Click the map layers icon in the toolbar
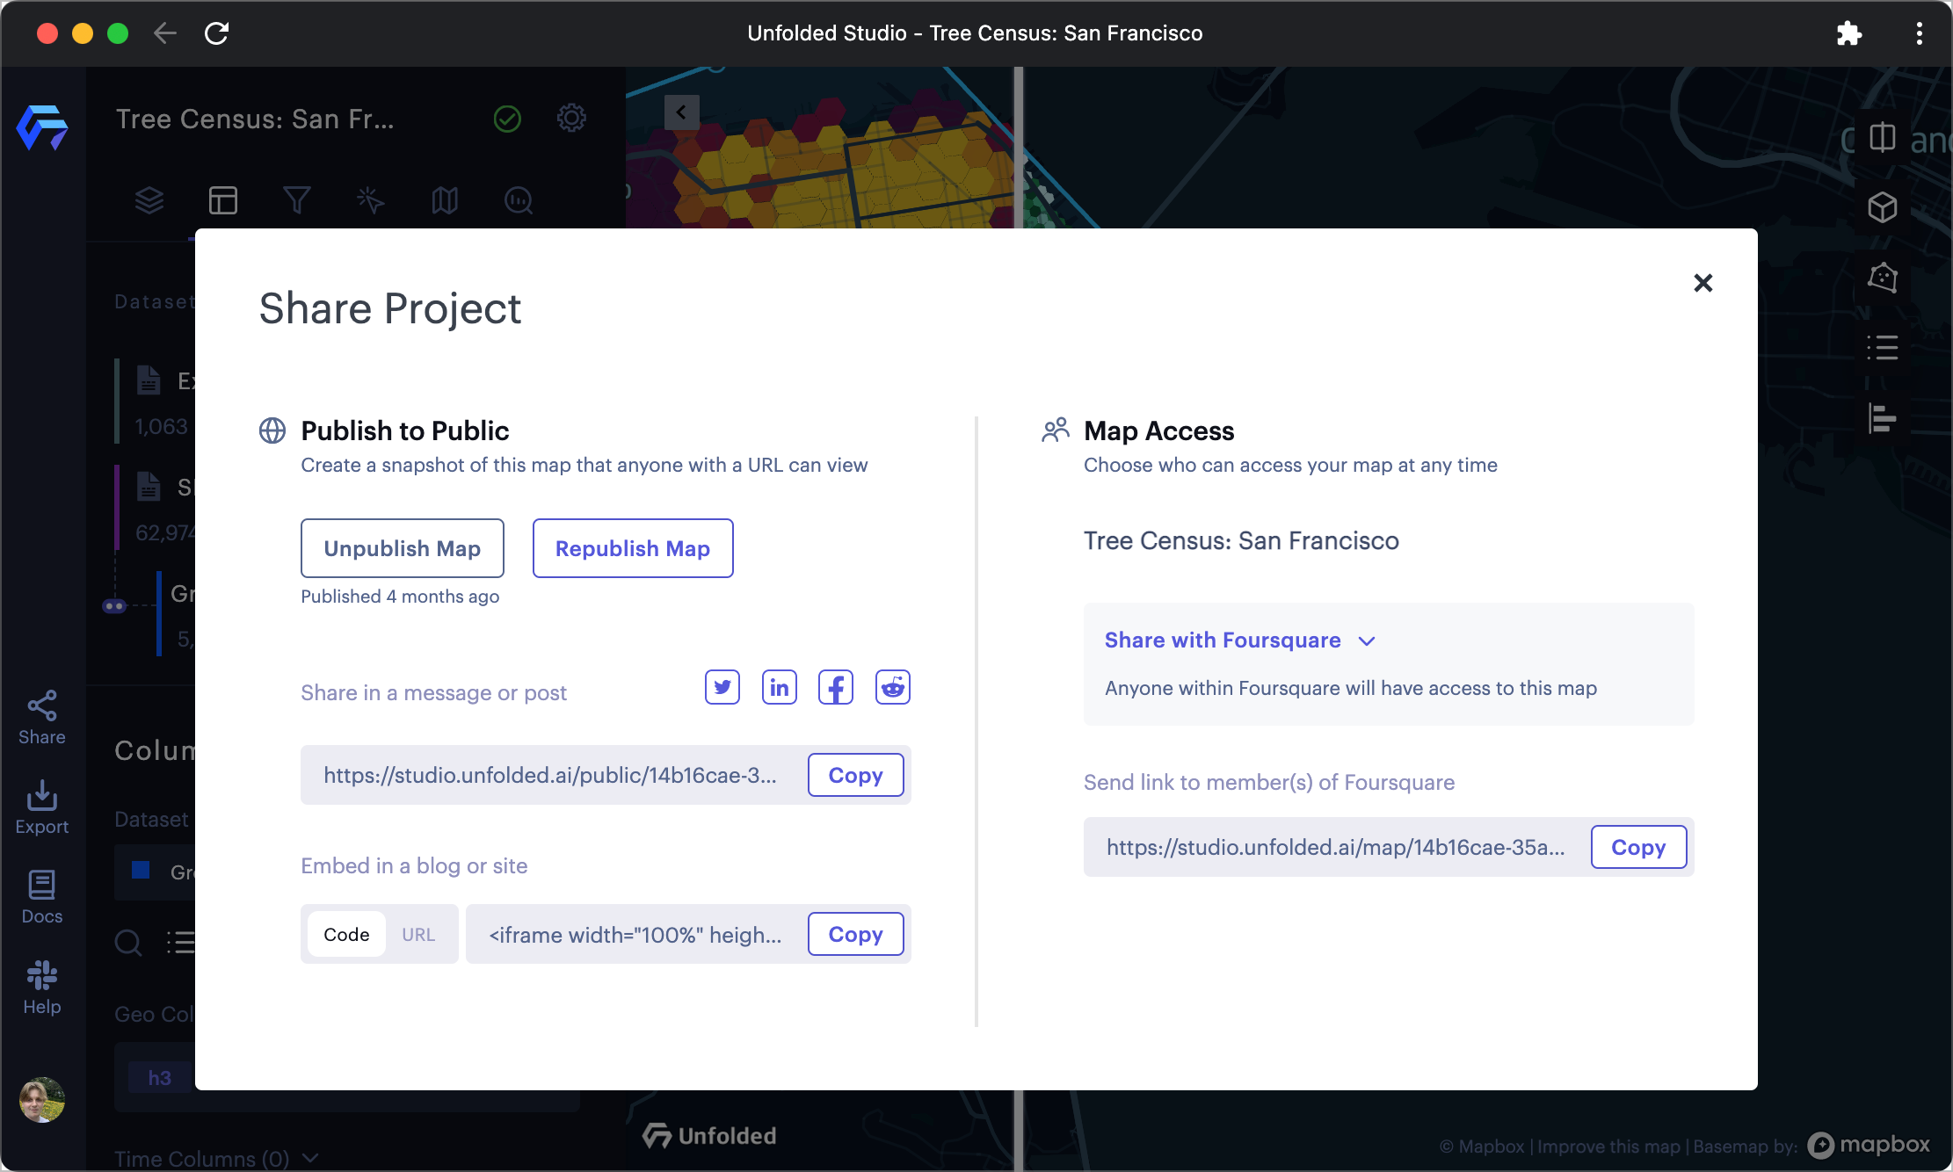Viewport: 1953px width, 1172px height. point(149,199)
